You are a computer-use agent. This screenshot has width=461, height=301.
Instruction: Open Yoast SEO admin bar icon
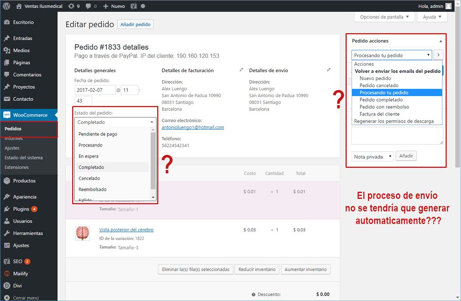tap(133, 6)
